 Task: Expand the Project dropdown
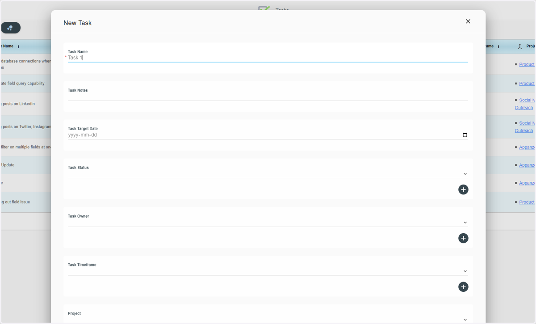point(465,320)
